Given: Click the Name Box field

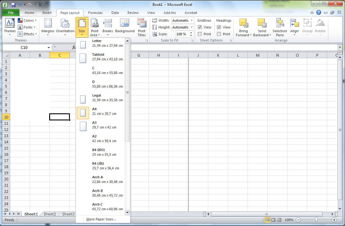Looking at the screenshot, I should coord(24,48).
